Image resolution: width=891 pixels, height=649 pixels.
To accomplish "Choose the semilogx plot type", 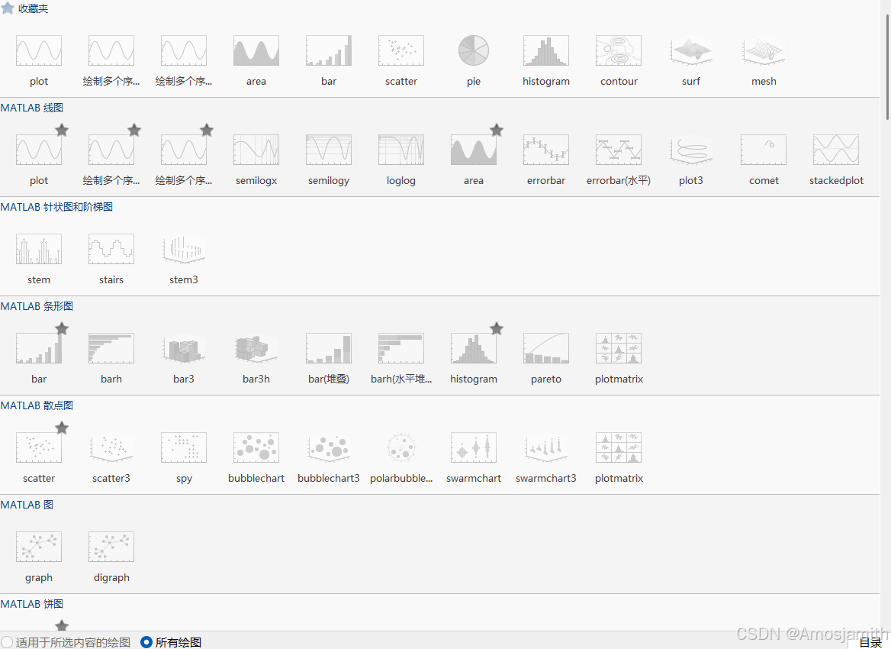I will tap(256, 150).
